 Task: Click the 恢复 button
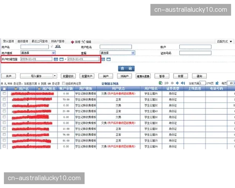pyautogui.click(x=181, y=76)
